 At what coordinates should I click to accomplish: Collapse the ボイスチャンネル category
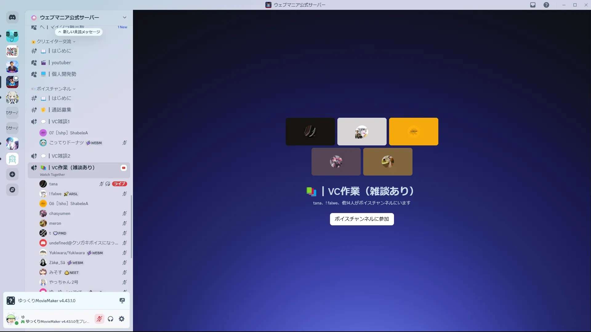[54, 89]
